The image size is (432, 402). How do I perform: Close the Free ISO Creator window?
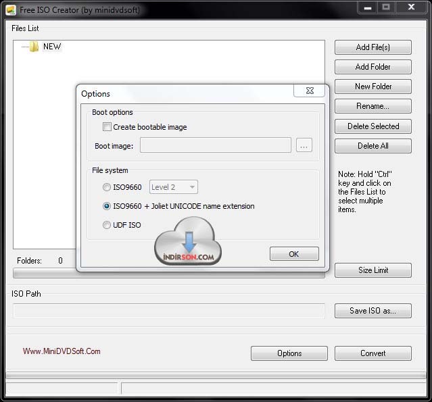[x=411, y=7]
